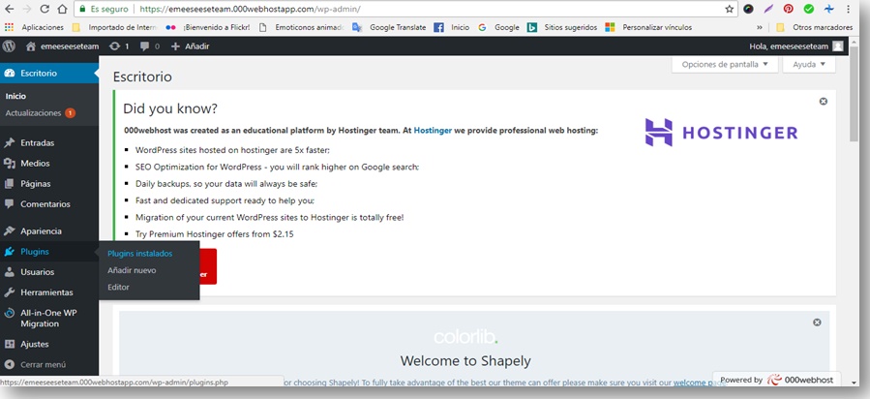Open the plugin Editor flyout item
The height and width of the screenshot is (399, 870).
tap(118, 288)
